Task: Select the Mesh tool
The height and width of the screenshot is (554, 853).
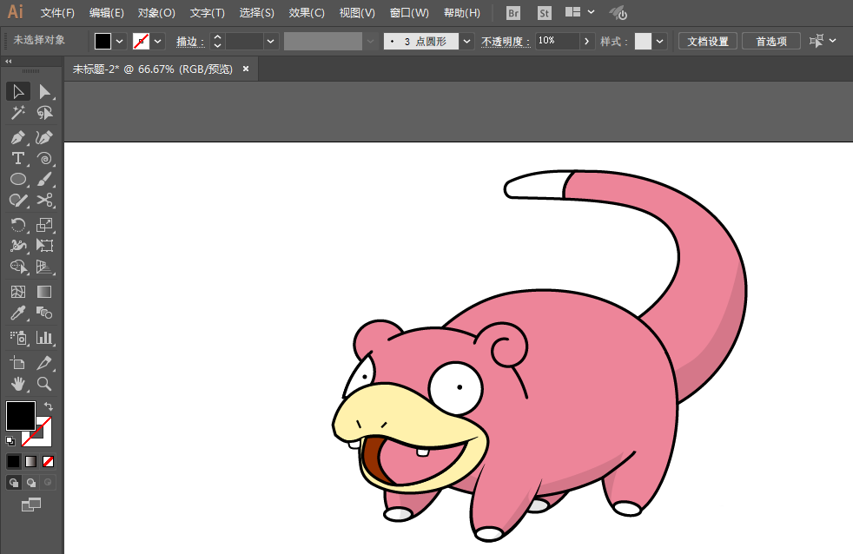Action: (x=18, y=292)
